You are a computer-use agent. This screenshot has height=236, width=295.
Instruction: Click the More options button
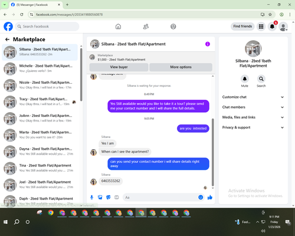coord(181,67)
